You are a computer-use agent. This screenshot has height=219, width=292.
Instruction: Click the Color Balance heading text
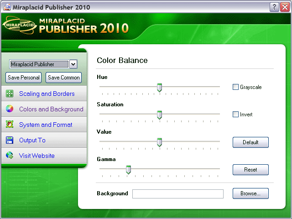coord(122,60)
